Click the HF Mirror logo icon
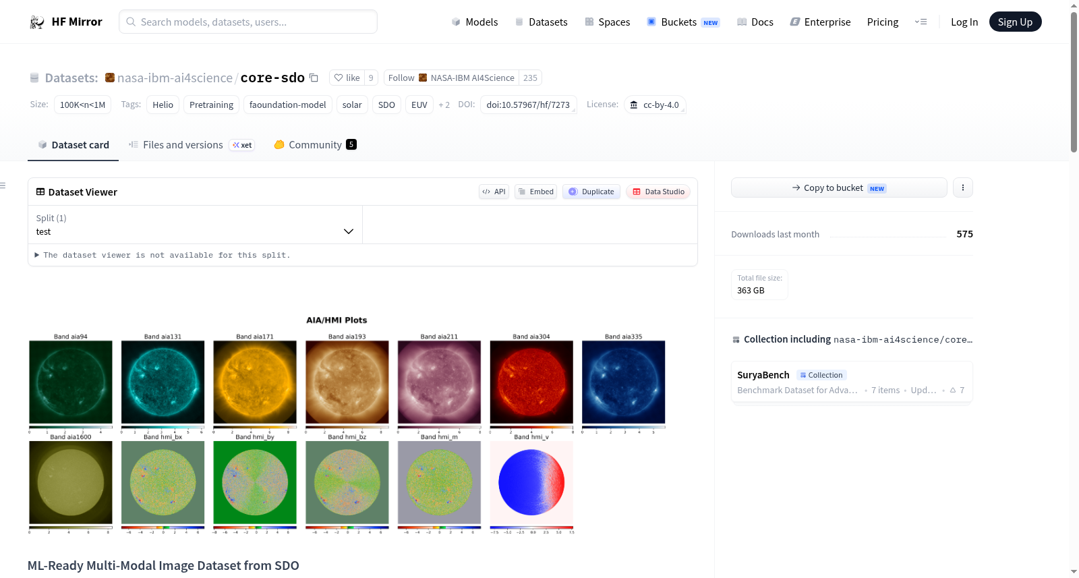This screenshot has width=1079, height=578. tap(37, 22)
